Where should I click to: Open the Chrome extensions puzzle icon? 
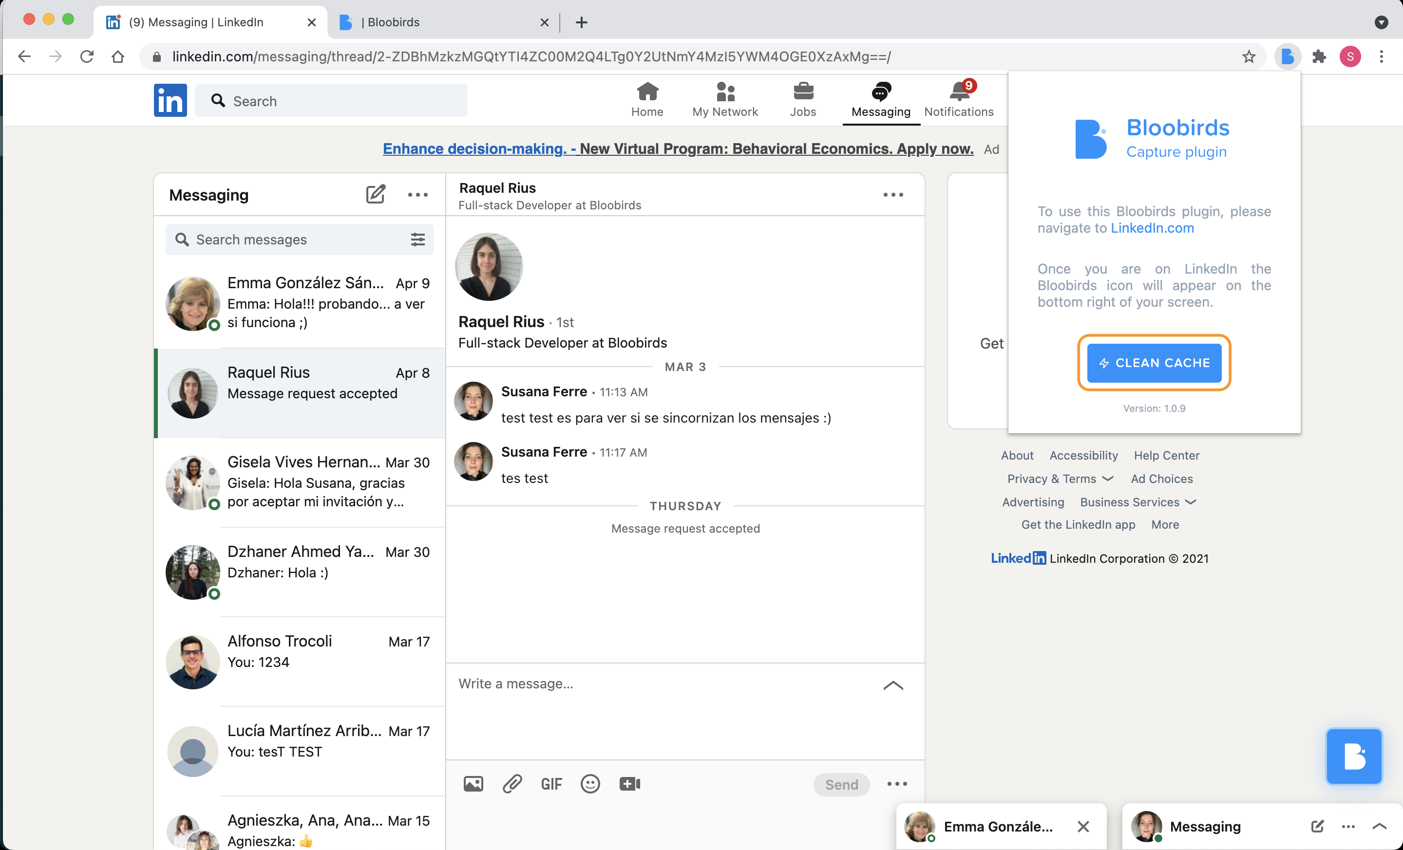click(1319, 56)
